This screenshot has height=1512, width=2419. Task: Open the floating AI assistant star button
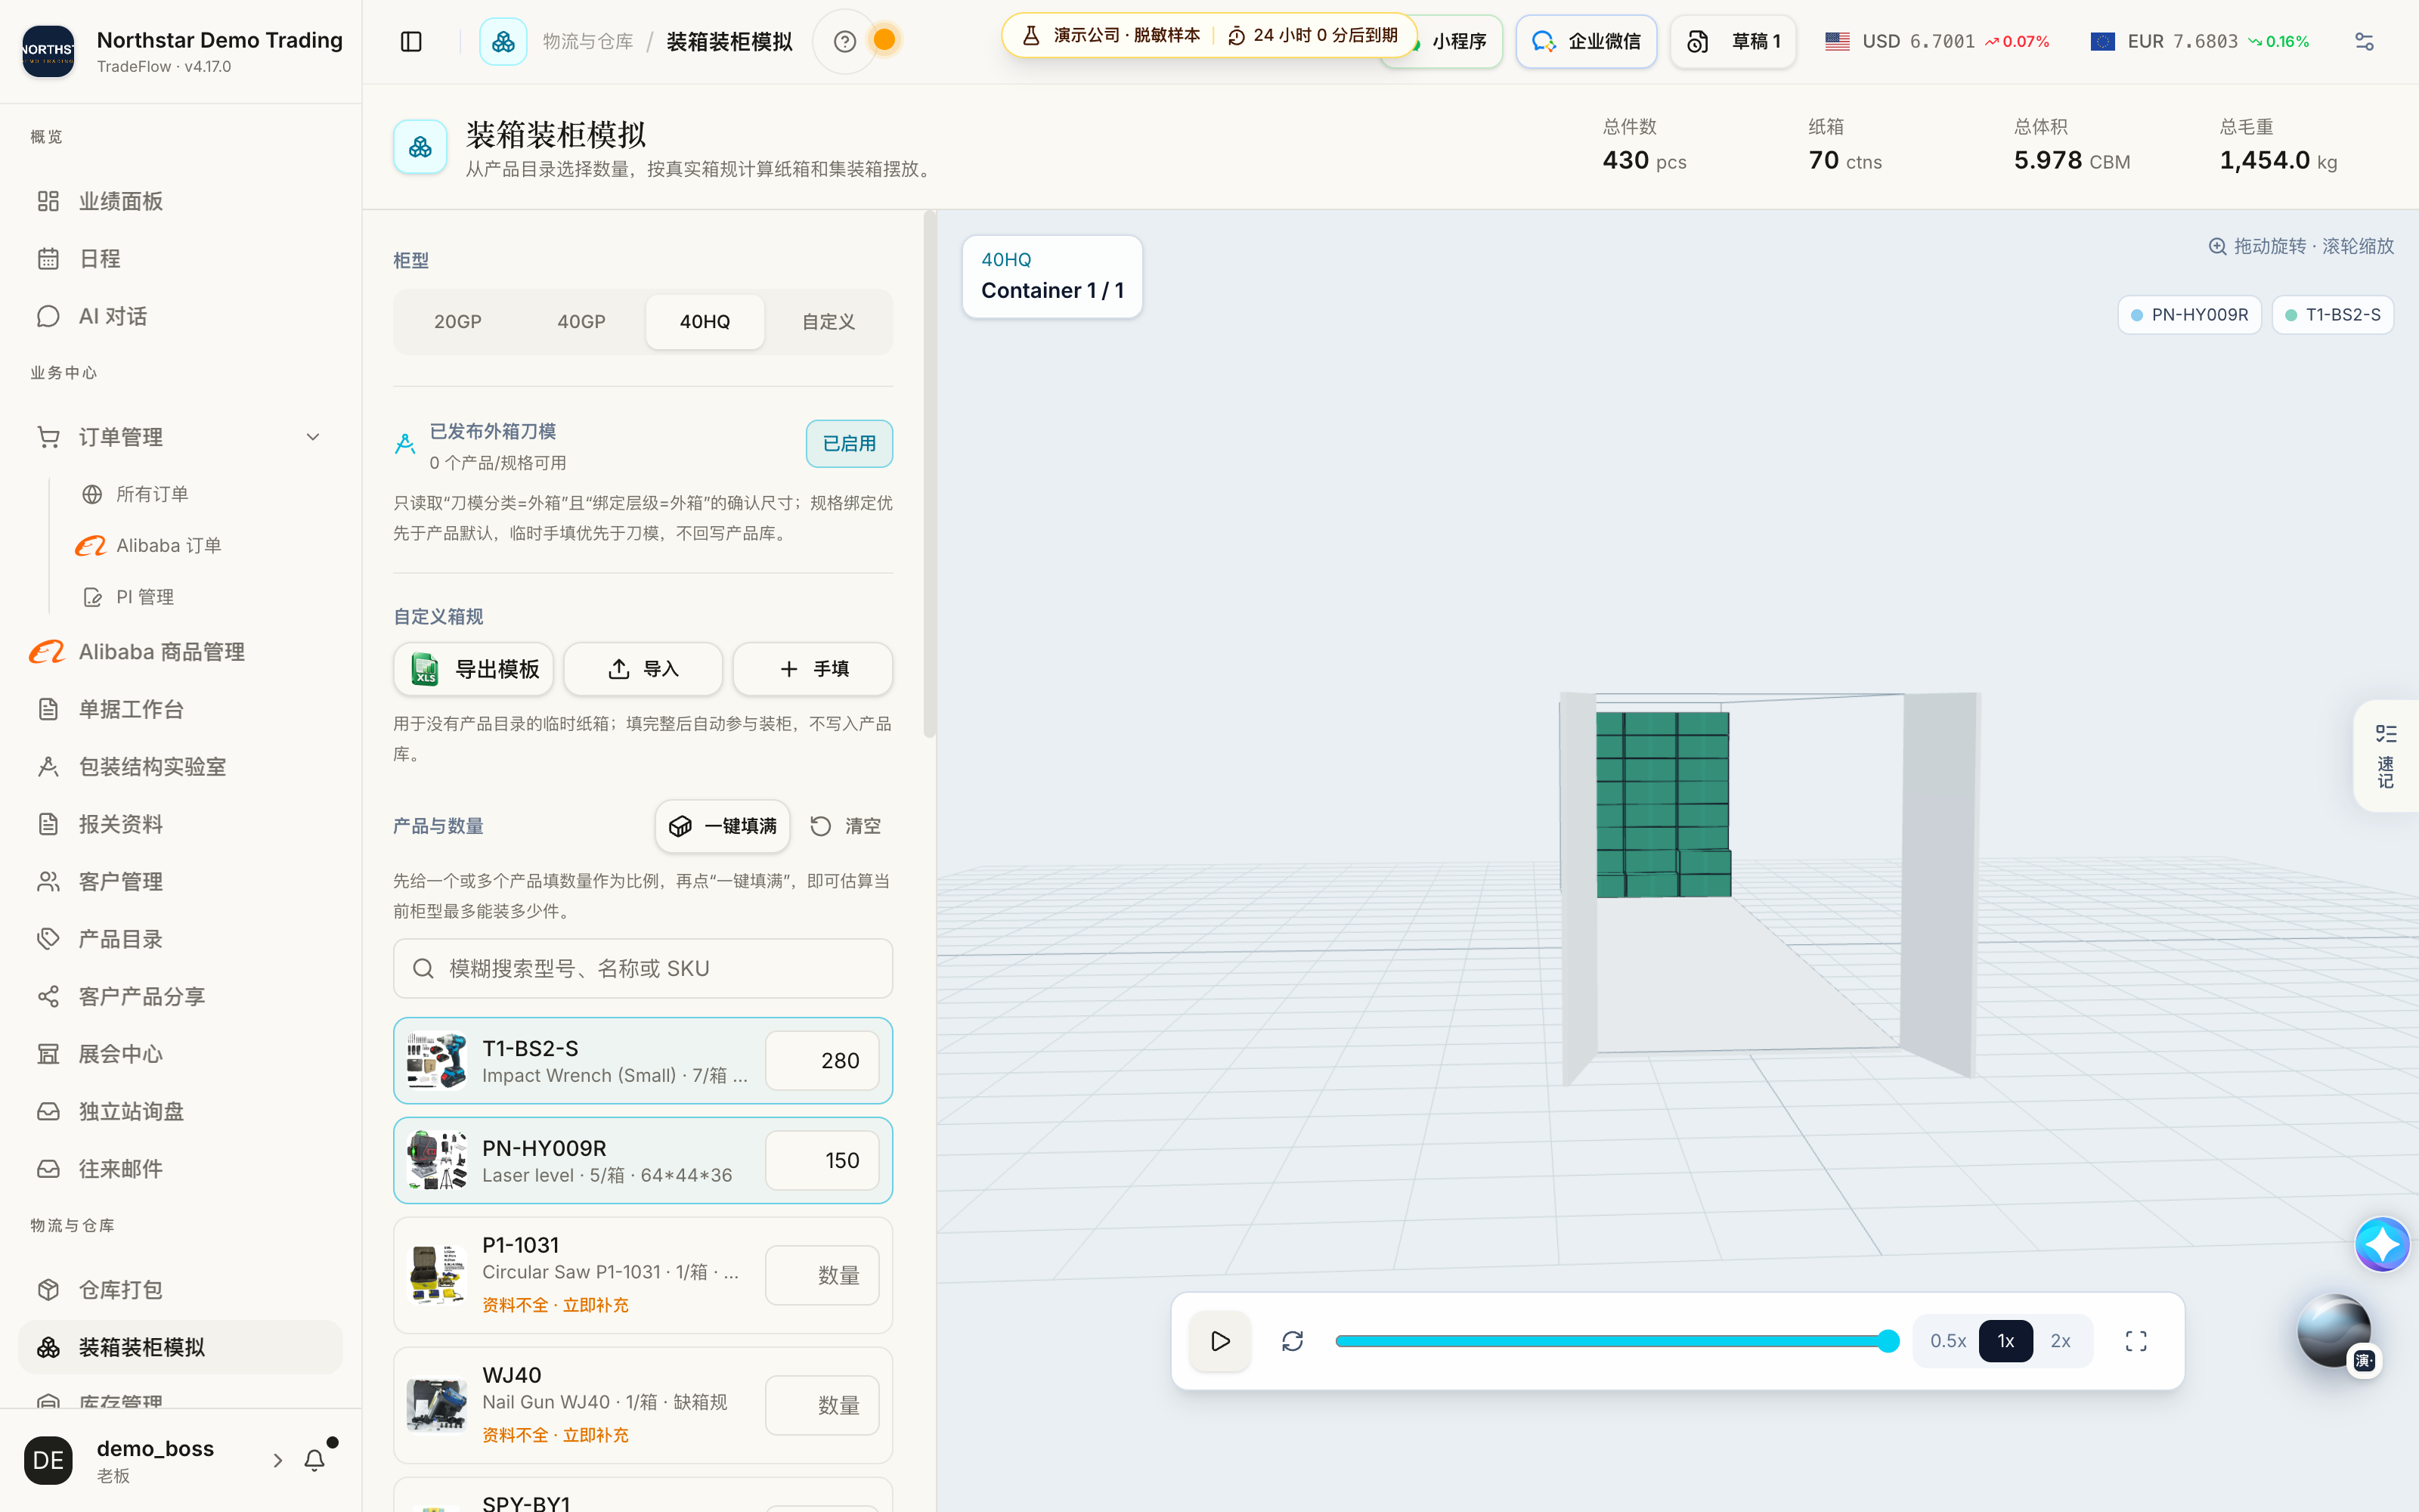[2382, 1244]
